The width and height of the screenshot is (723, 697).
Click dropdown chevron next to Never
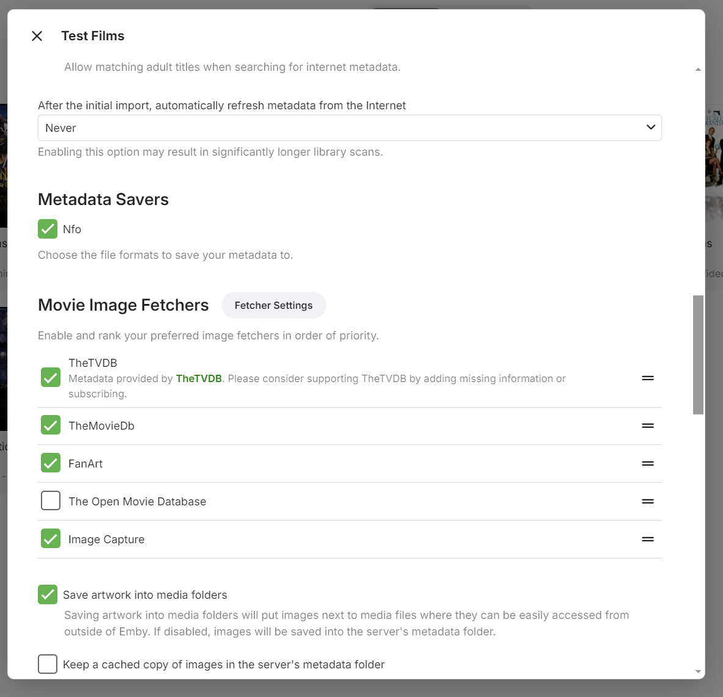tap(650, 128)
